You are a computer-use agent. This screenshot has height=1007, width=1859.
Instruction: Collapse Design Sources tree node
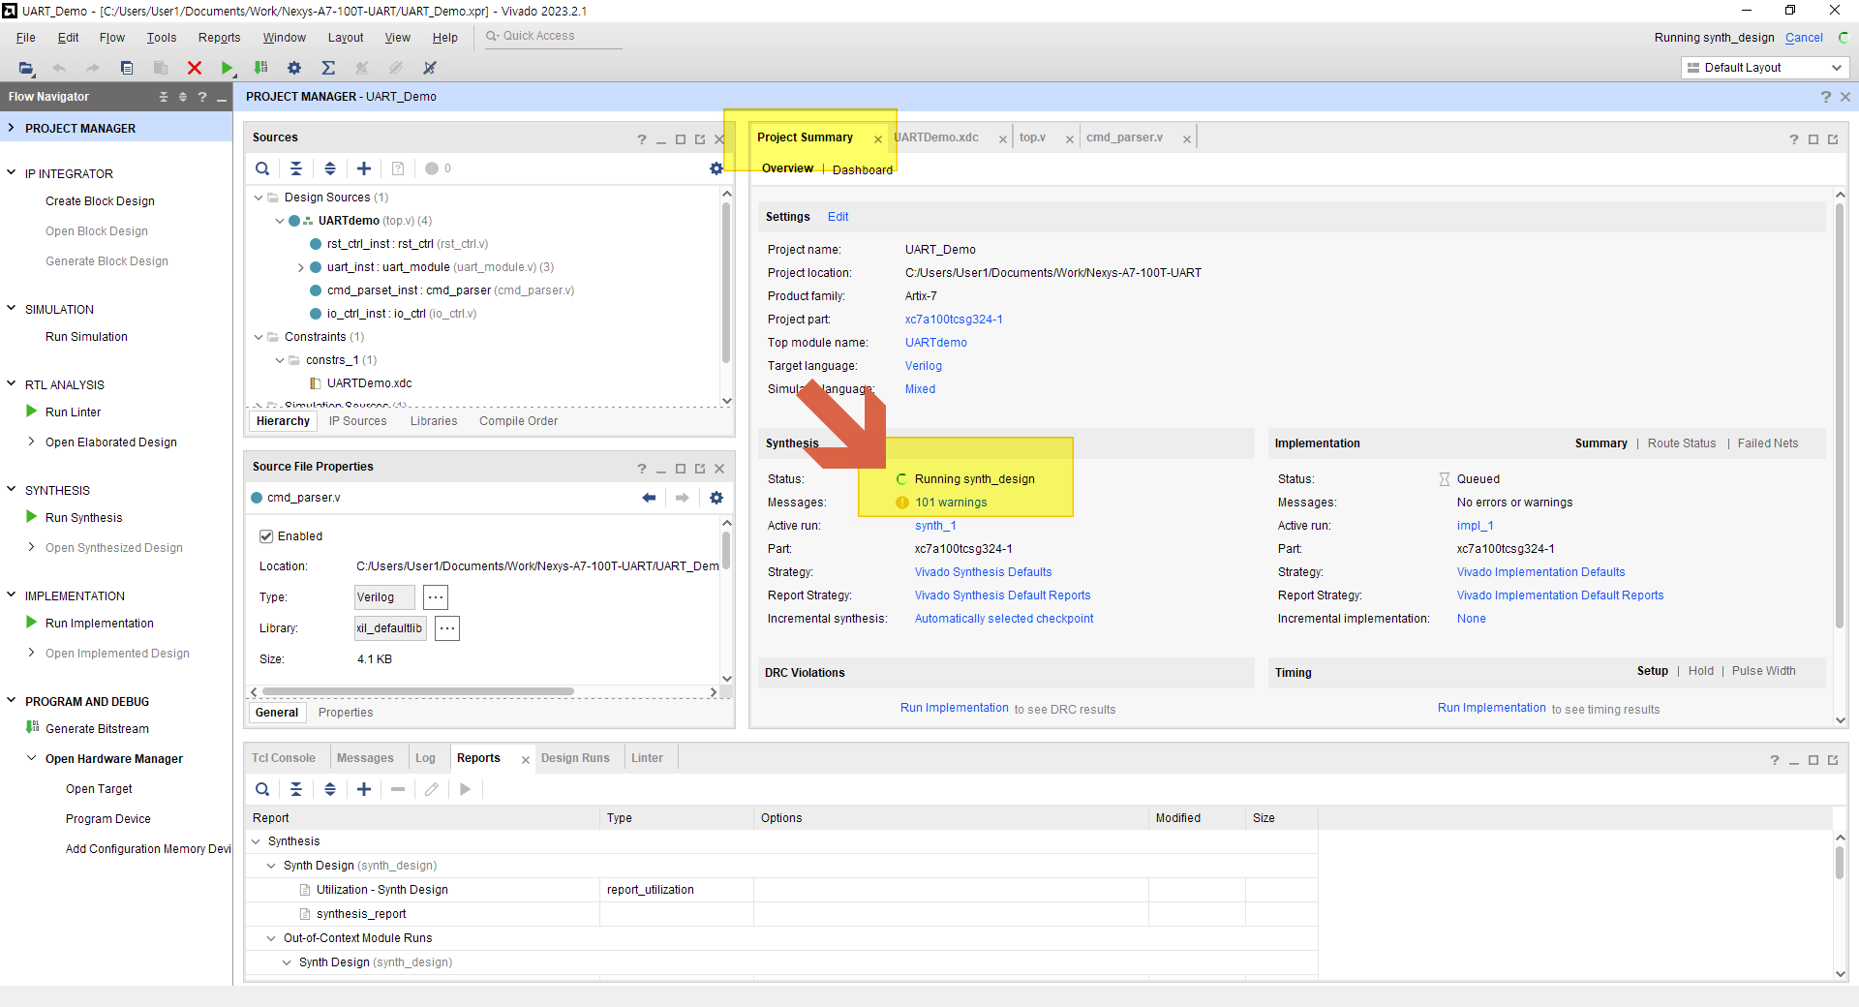tap(259, 198)
